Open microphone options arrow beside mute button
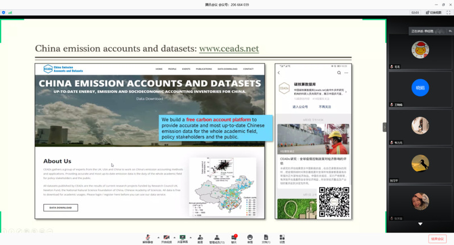The width and height of the screenshot is (454, 245). (158, 238)
